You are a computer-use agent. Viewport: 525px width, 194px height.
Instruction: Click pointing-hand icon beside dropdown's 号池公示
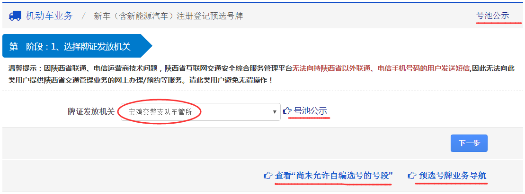click(287, 111)
